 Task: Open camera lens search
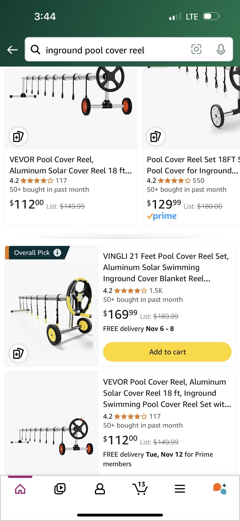(x=196, y=49)
